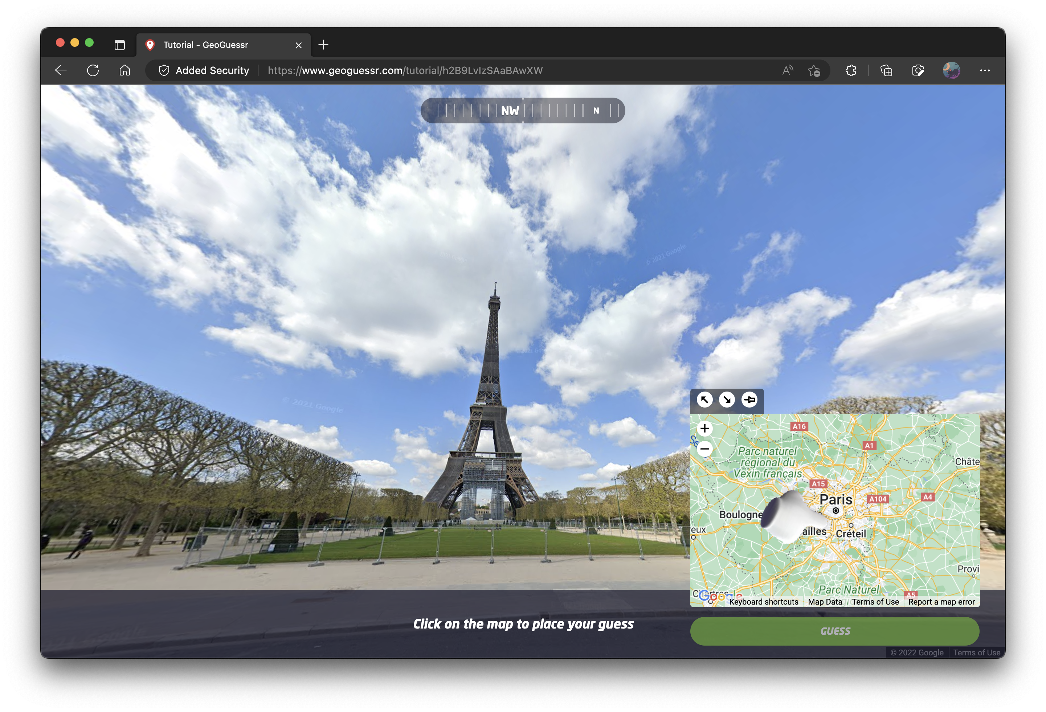Refresh the GeoGuessr page
1046x712 pixels.
click(93, 71)
